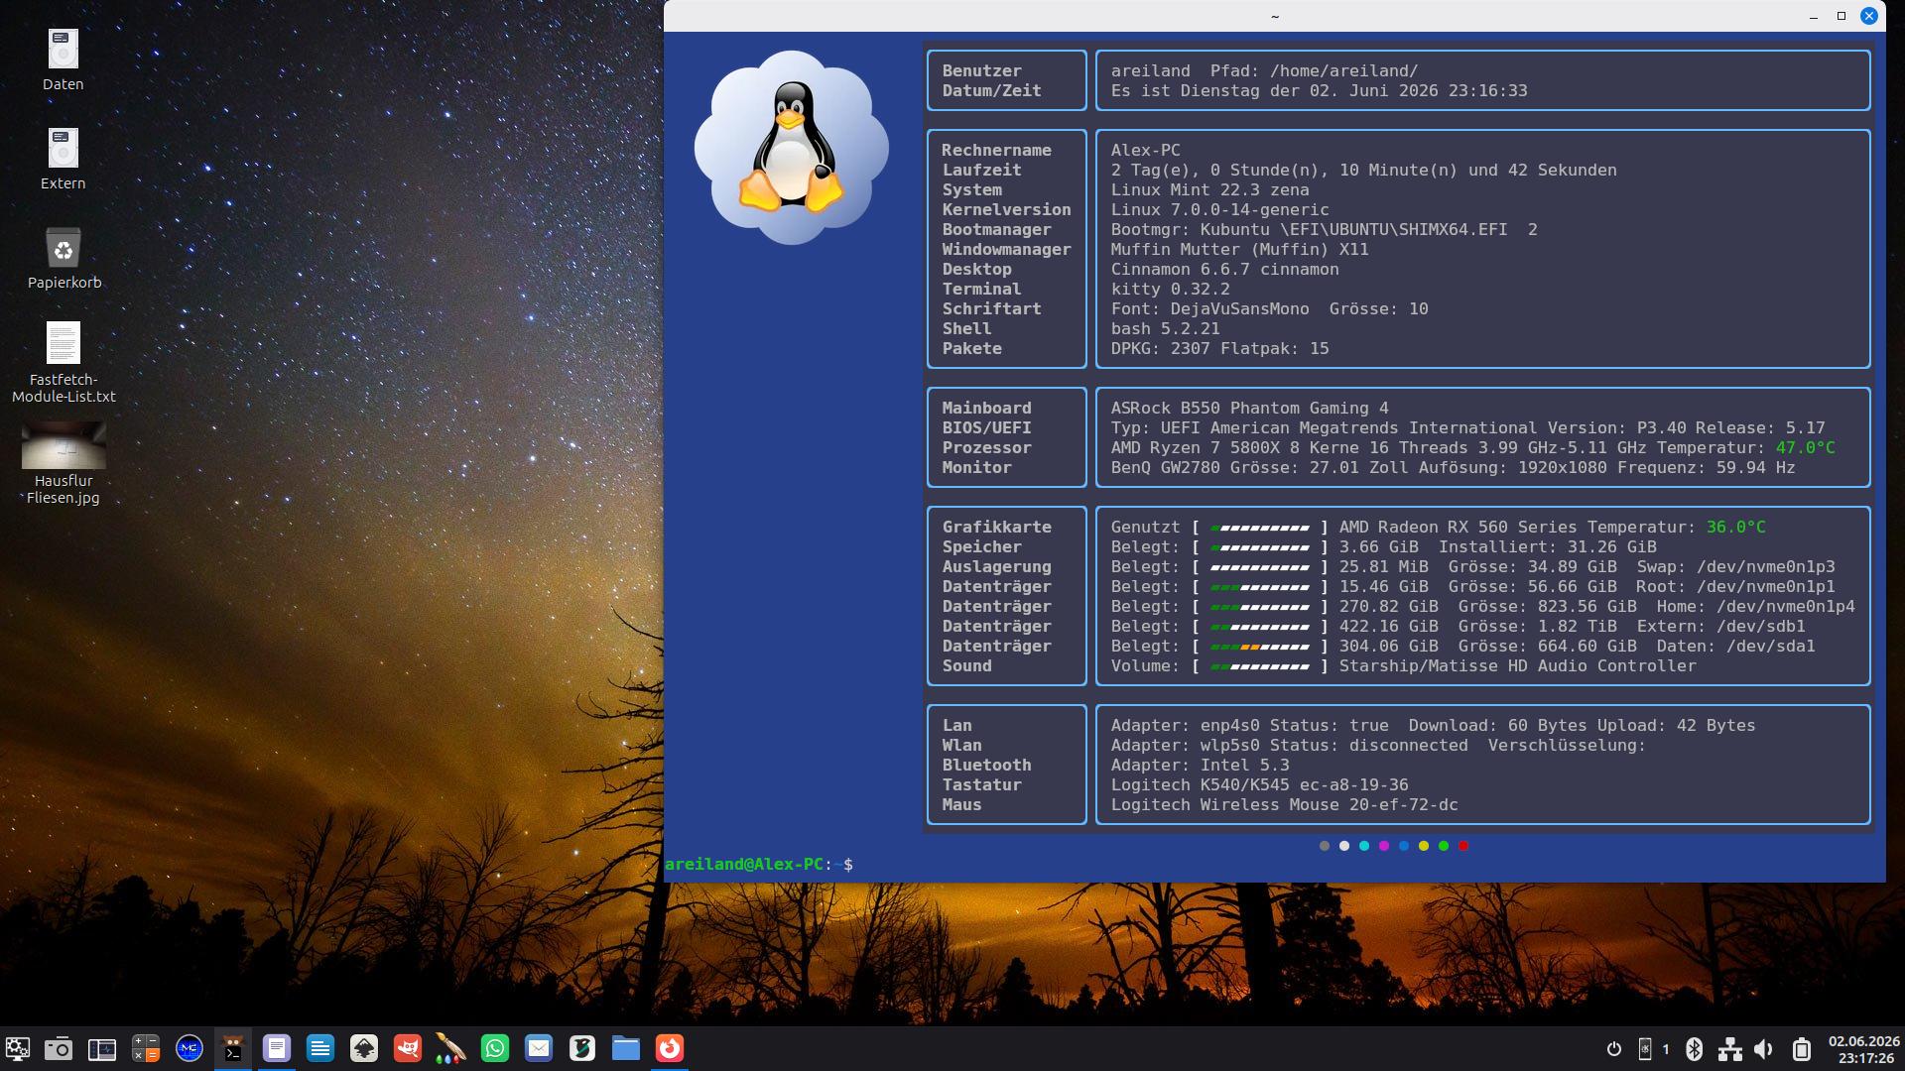This screenshot has width=1905, height=1071.
Task: Launch the black and green bird app
Action: 582,1048
